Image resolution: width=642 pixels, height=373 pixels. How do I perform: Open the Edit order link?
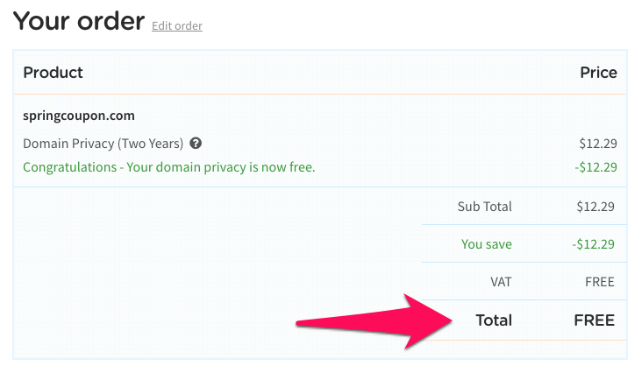(177, 25)
